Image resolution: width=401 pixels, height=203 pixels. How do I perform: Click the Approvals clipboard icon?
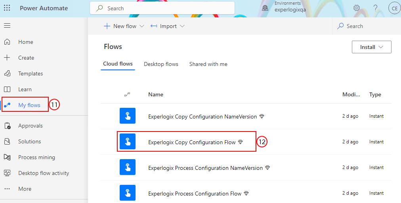coord(8,126)
